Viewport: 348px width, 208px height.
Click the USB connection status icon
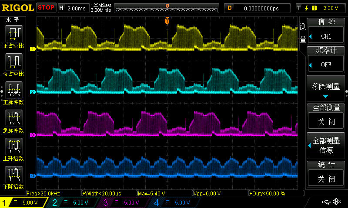click(325, 202)
